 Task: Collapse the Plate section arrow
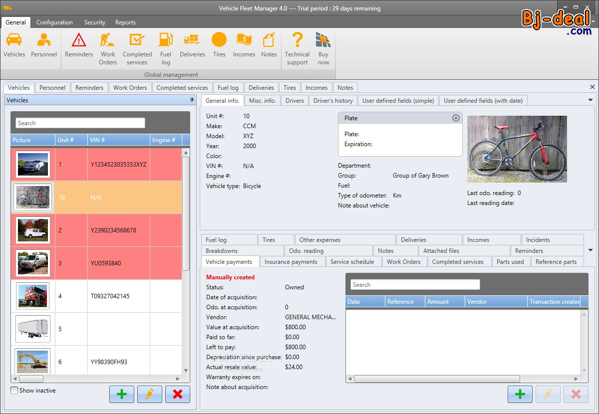tap(455, 118)
